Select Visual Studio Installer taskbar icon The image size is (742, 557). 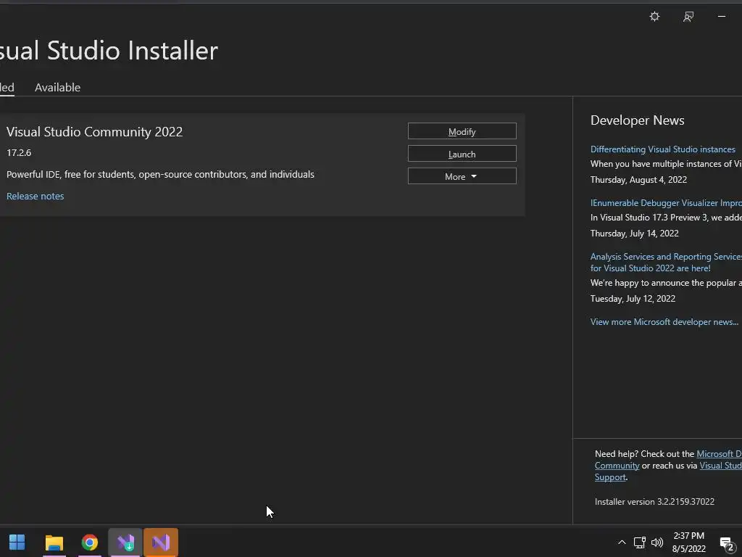pyautogui.click(x=125, y=542)
